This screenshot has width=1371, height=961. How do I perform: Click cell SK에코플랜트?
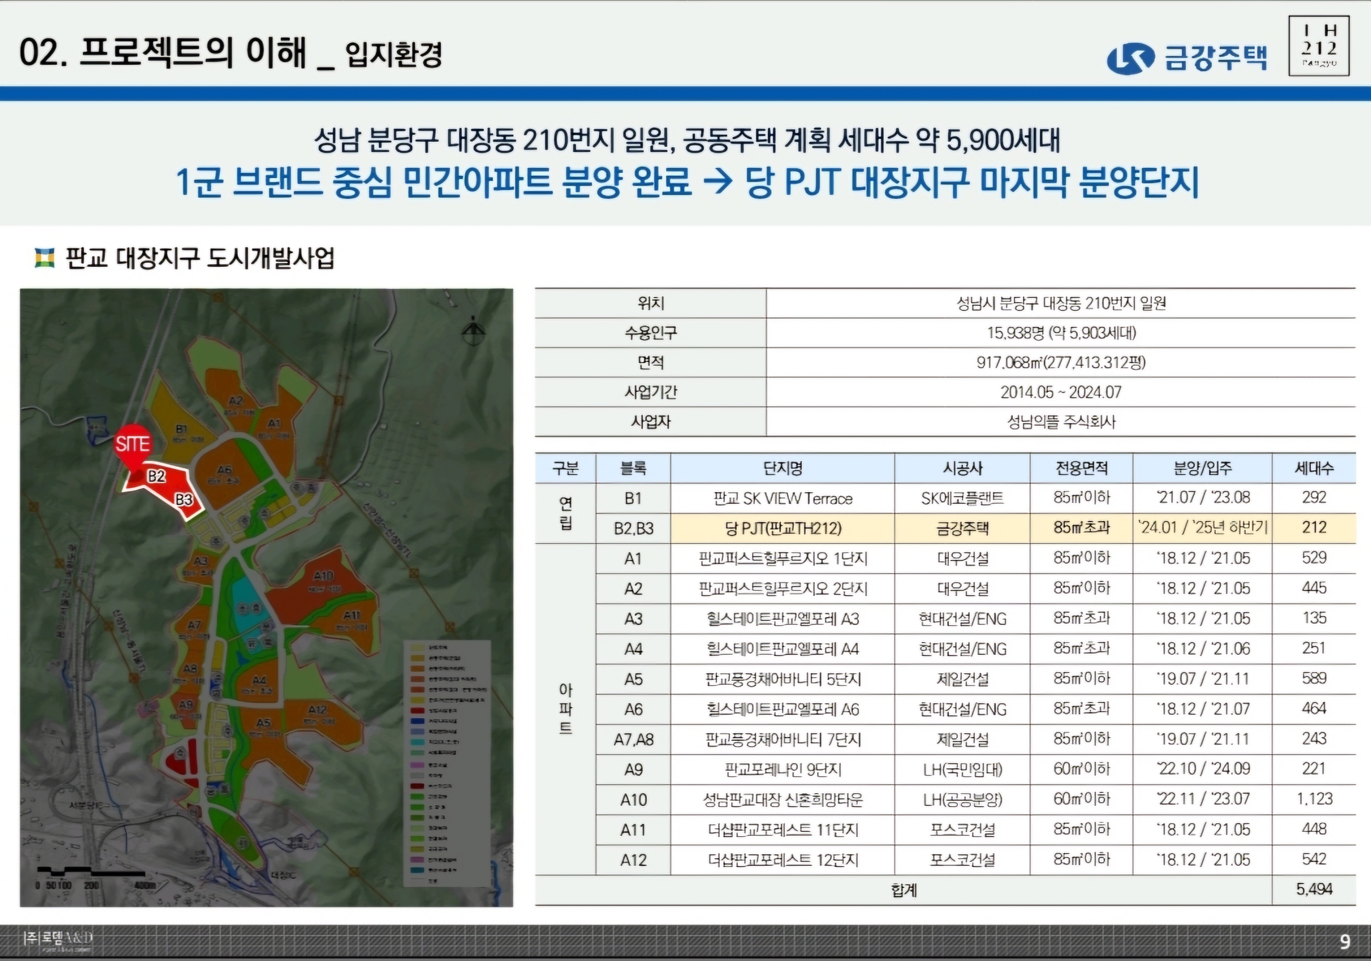click(962, 498)
